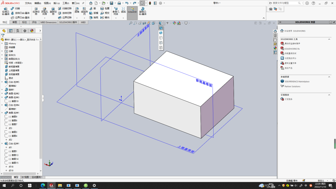Switch display style to shaded without edges
Viewport: 336px width, 189px height.
161,33
